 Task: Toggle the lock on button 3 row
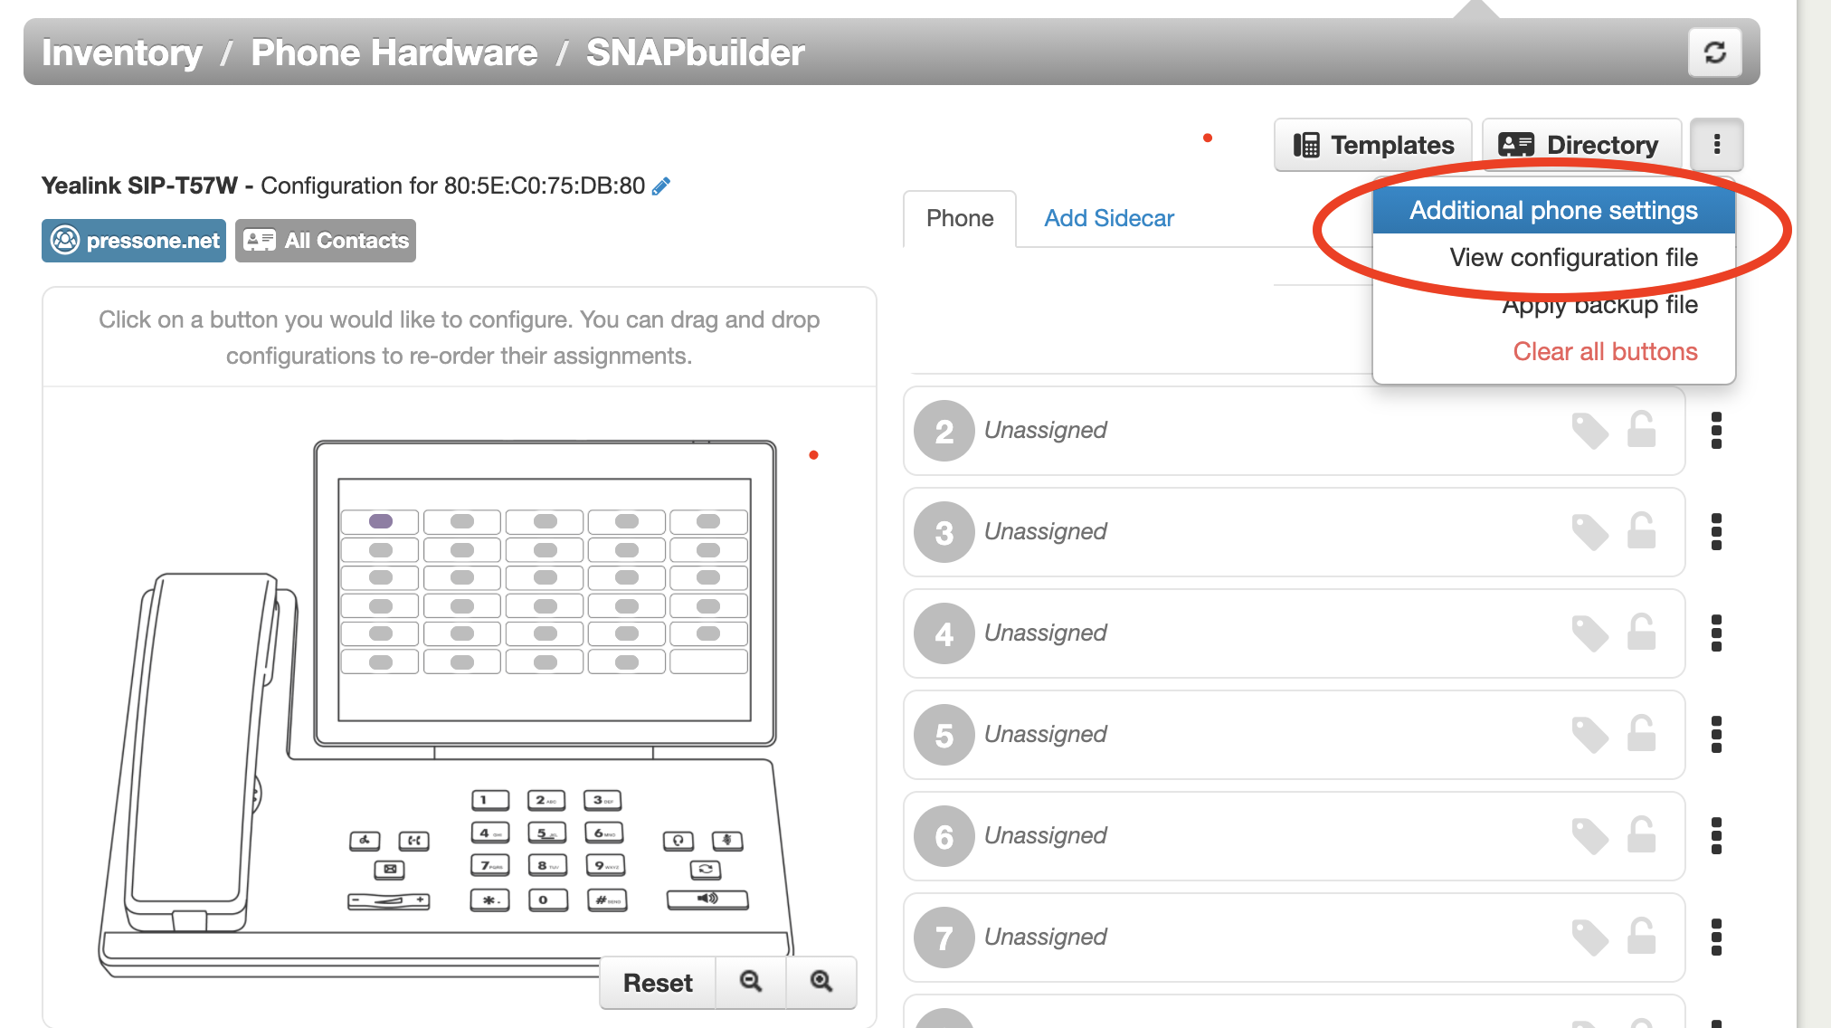point(1641,532)
